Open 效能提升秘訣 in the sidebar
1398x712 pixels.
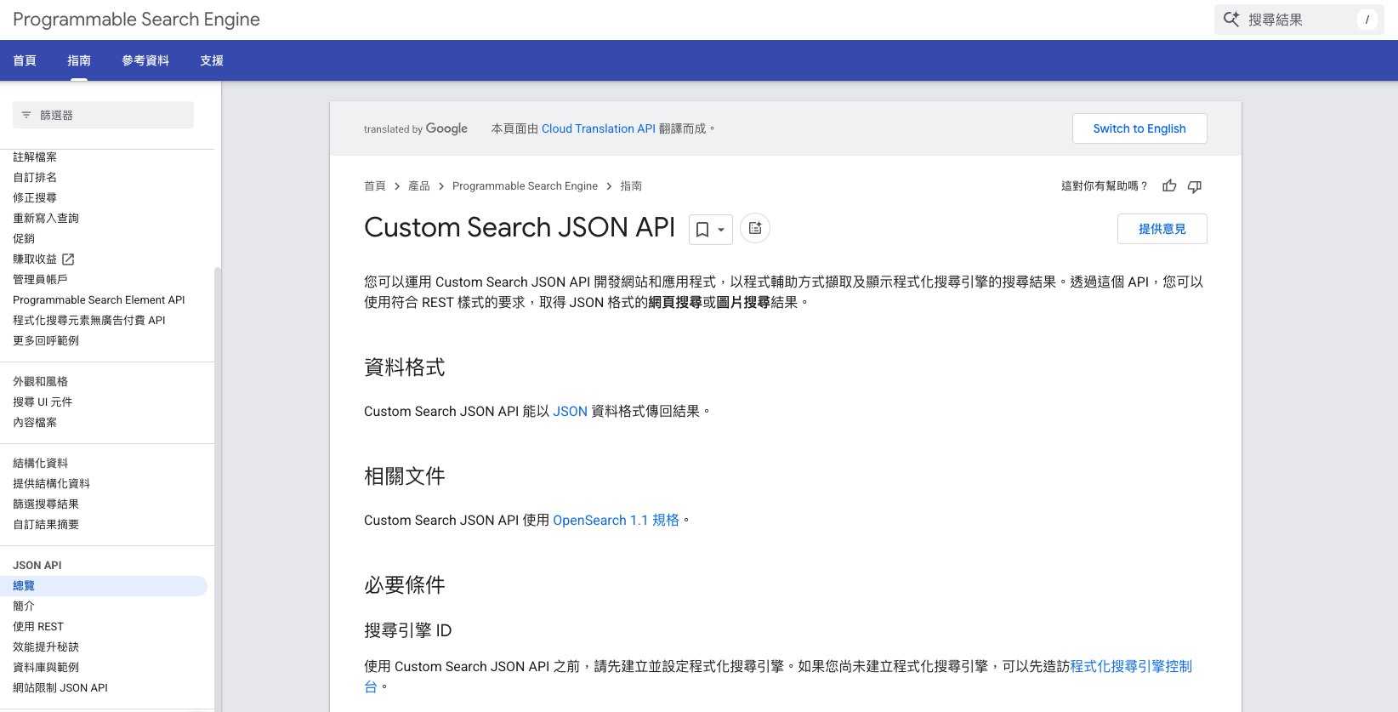click(46, 647)
